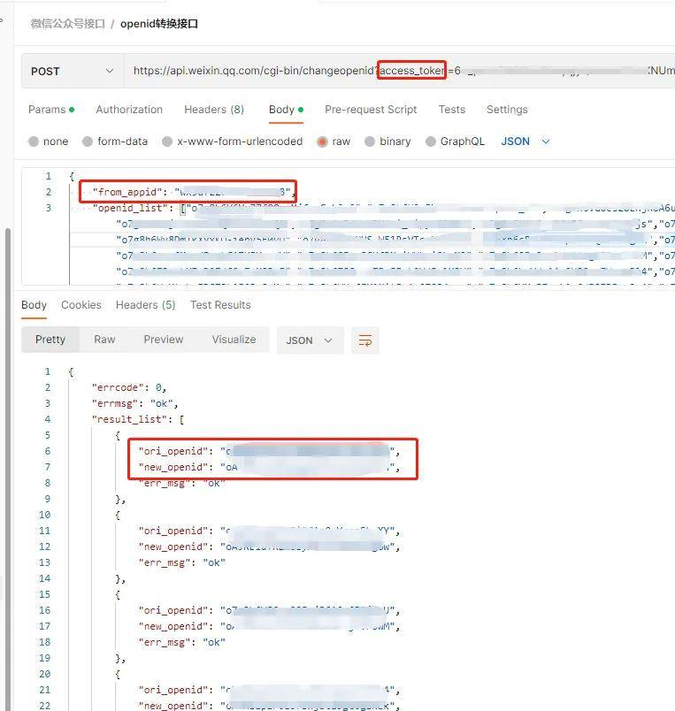Select the none body radio button

pyautogui.click(x=34, y=141)
